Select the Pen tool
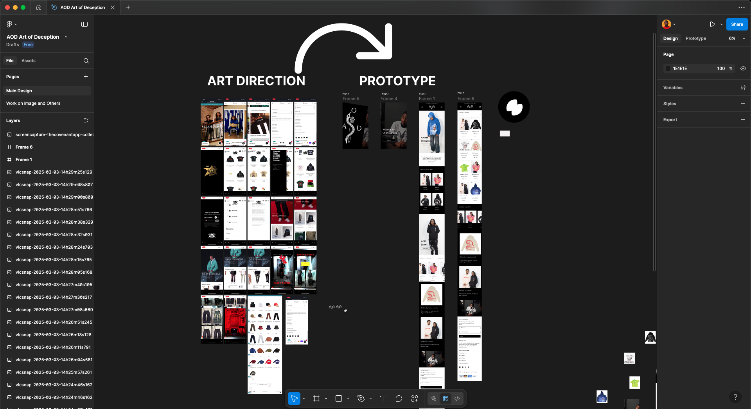The height and width of the screenshot is (409, 751). [361, 398]
